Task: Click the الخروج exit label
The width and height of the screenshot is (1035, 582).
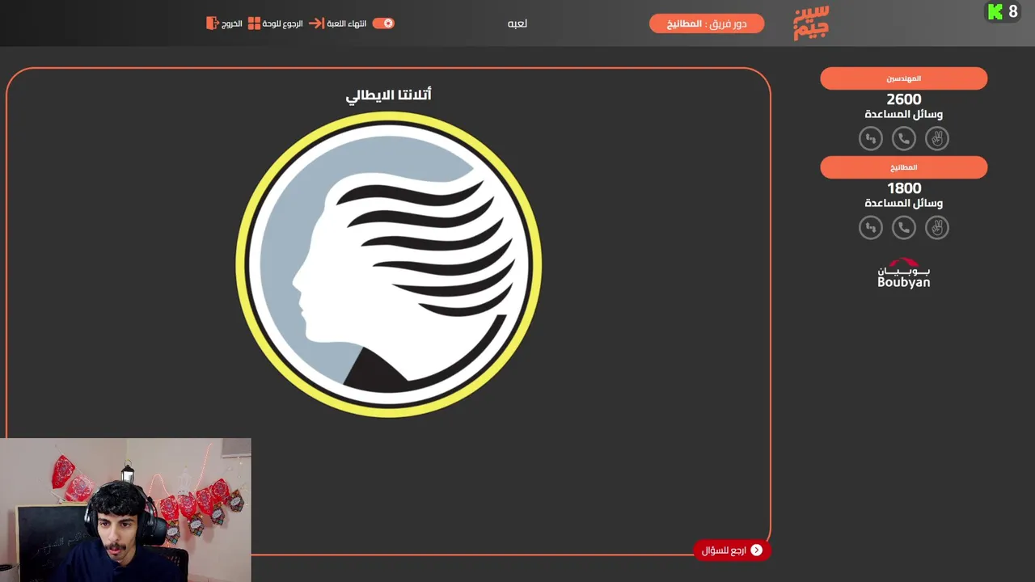Action: [232, 23]
